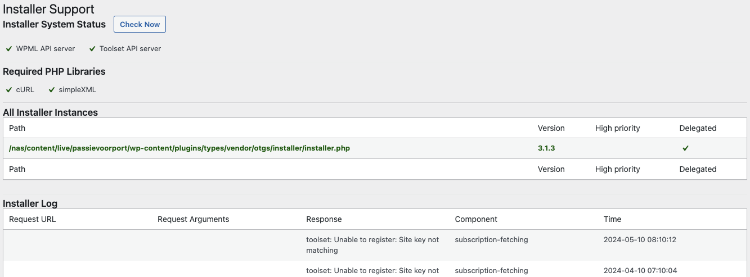Screen dimensions: 750x277
Task: Click the Delegated header in the top table row
Action: pyautogui.click(x=698, y=128)
